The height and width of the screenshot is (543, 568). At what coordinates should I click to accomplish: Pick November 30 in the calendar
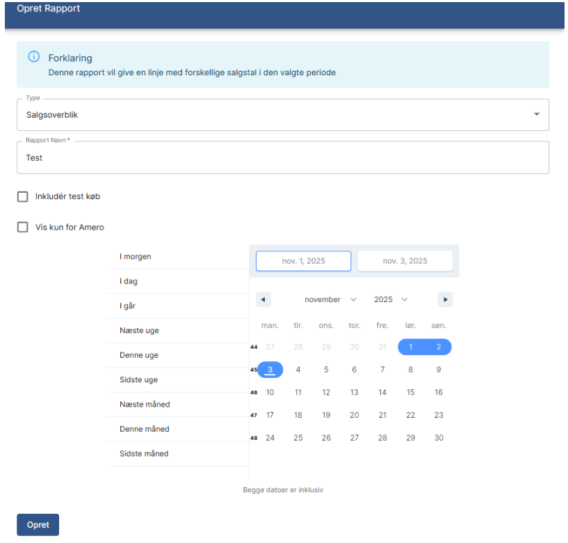click(439, 438)
